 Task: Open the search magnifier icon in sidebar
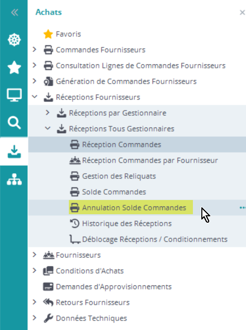(x=14, y=123)
